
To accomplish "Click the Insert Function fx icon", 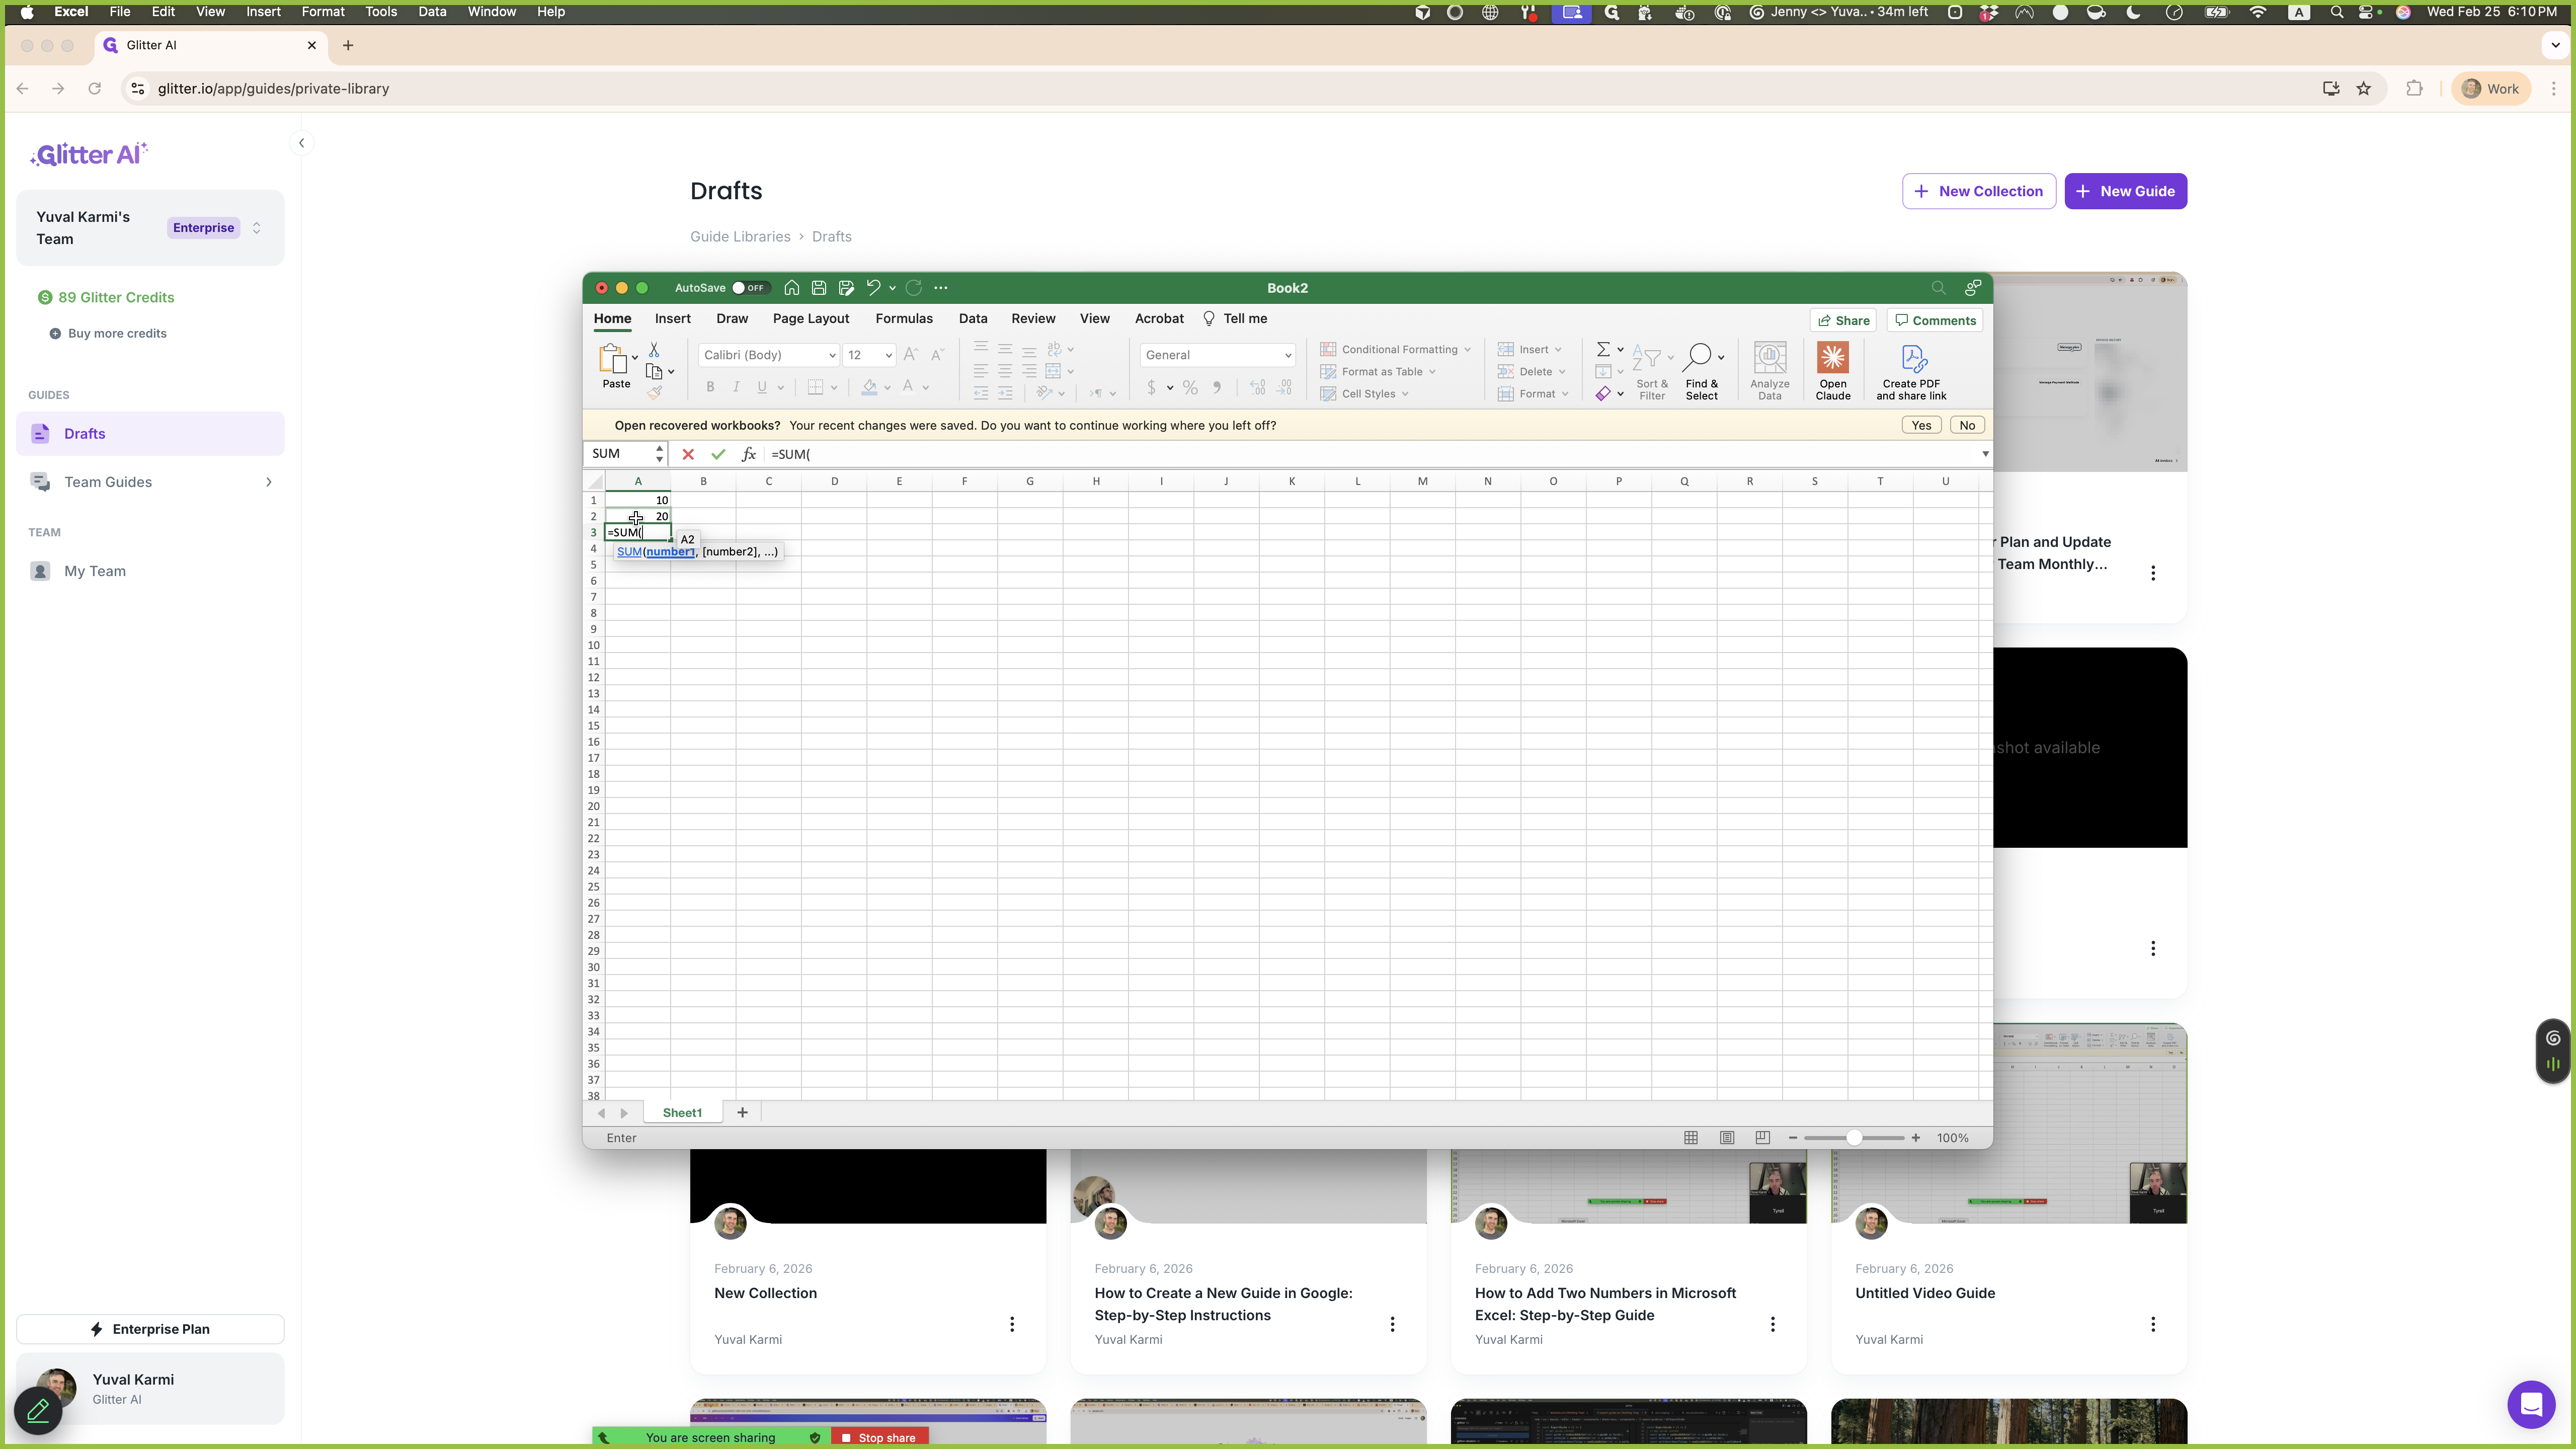I will [748, 454].
